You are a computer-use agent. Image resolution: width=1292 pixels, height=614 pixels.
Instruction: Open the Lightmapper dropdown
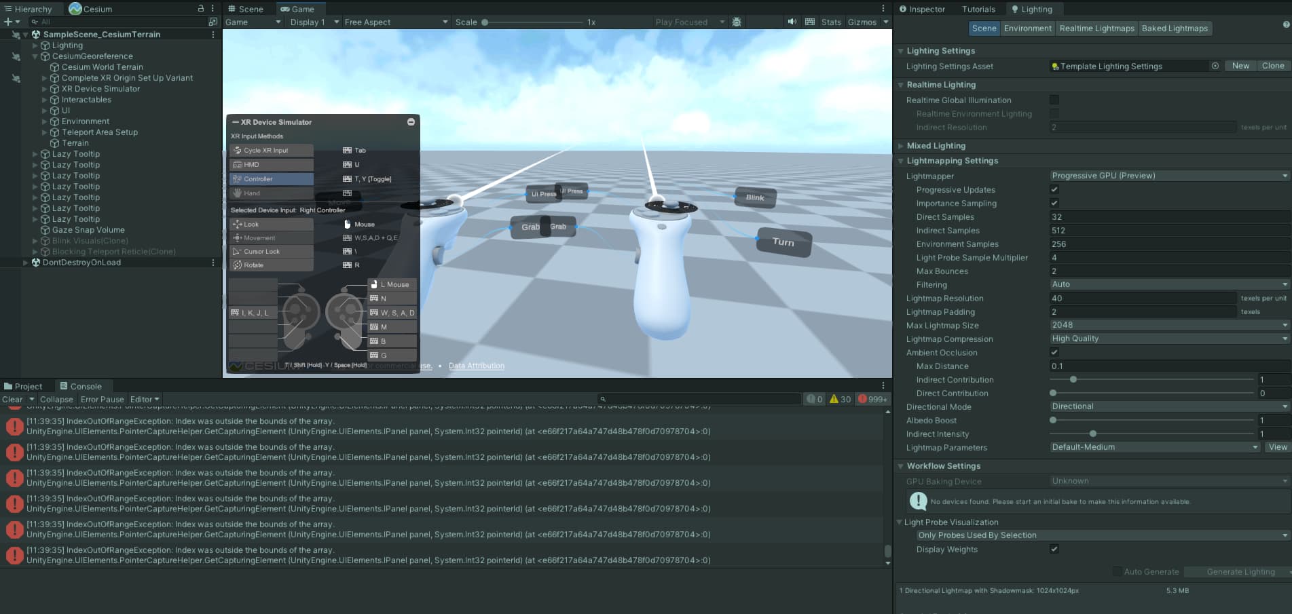point(1169,176)
